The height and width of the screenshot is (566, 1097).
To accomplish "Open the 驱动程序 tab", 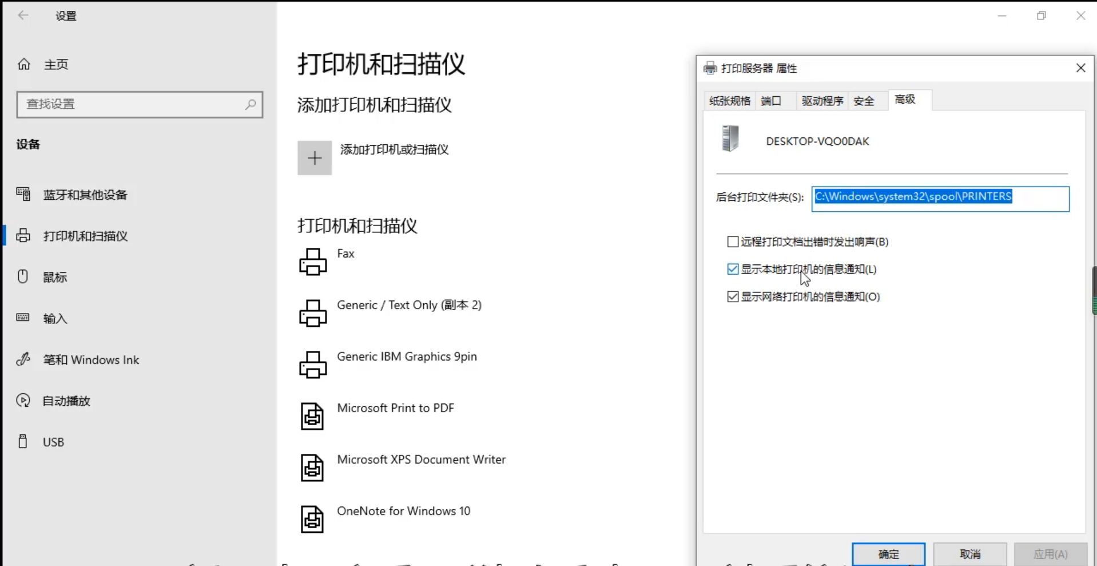I will click(822, 101).
